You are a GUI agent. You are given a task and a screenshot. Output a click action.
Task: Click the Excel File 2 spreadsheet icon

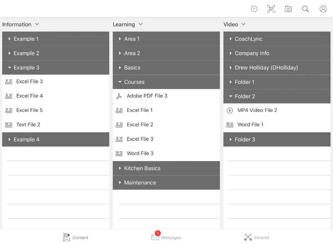pos(119,125)
